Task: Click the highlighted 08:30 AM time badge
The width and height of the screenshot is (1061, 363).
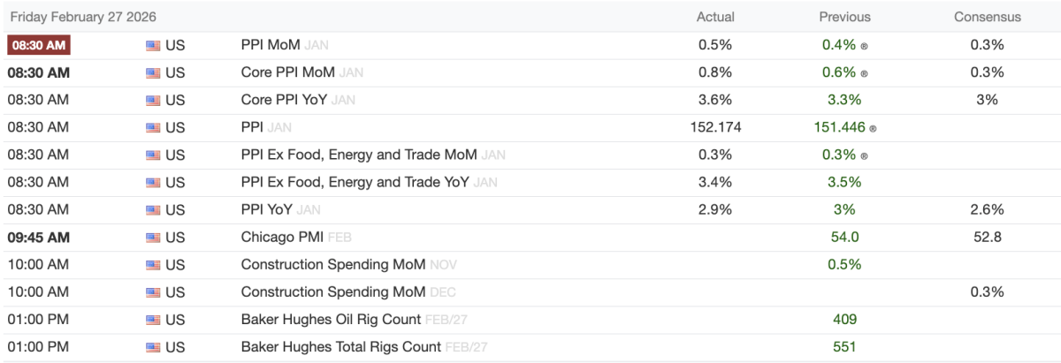Action: tap(38, 45)
